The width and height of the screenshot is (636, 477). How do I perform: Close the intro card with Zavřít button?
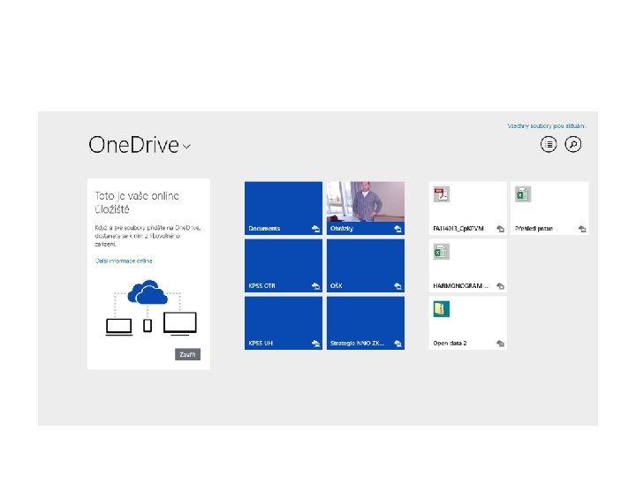(x=187, y=354)
